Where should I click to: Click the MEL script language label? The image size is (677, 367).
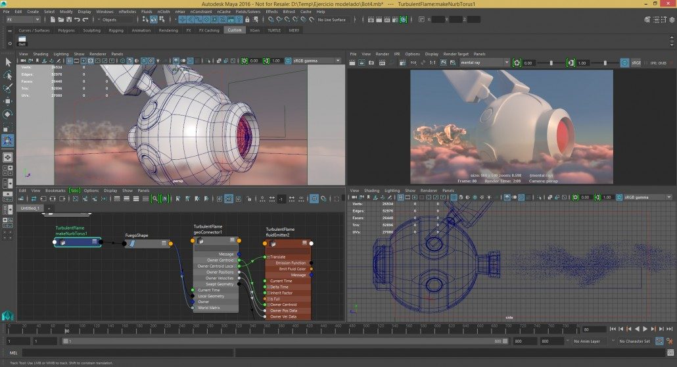[x=14, y=353]
